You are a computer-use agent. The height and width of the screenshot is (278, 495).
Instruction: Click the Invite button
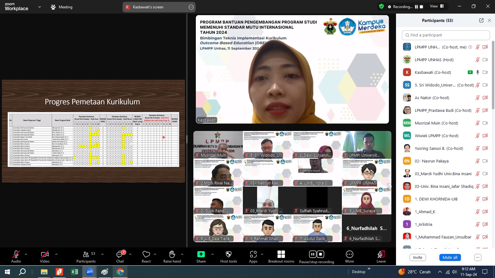pos(417,257)
